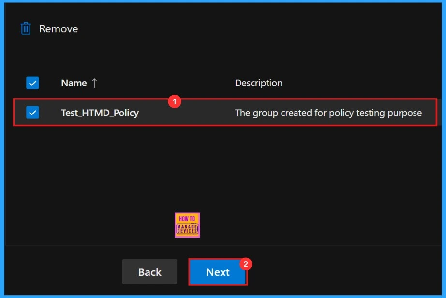Click the Back button
446x298 pixels.
pyautogui.click(x=149, y=271)
